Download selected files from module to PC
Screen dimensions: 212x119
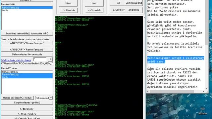point(27,33)
